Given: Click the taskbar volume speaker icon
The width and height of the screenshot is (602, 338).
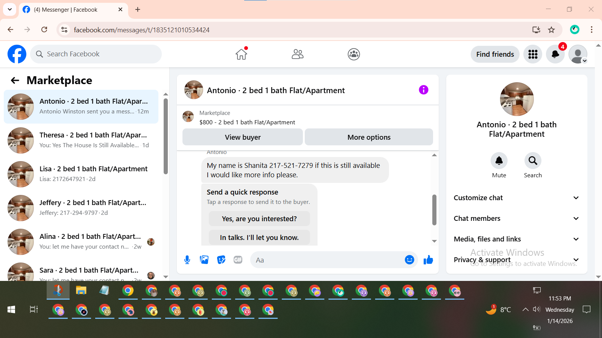Looking at the screenshot, I should click(537, 309).
